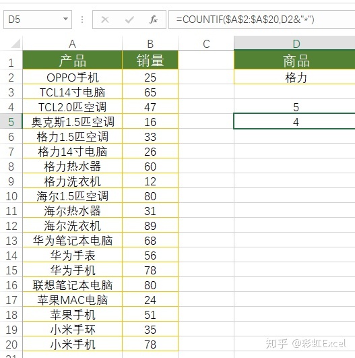Click sales value 65 for TCL14寸电脑

(x=150, y=92)
